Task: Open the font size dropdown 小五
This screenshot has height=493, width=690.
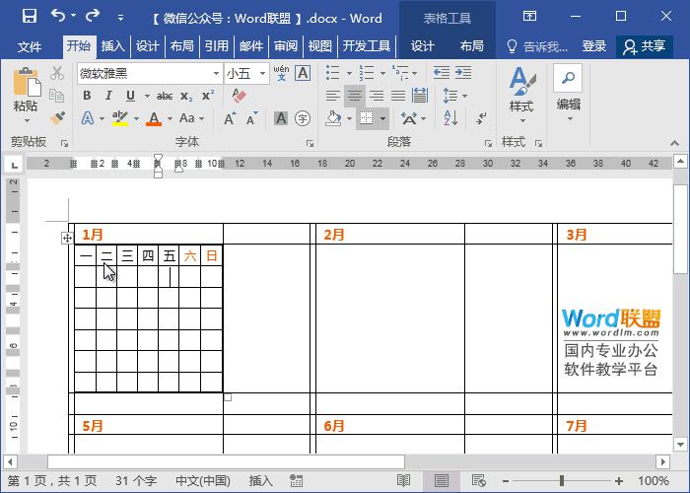Action: click(263, 73)
